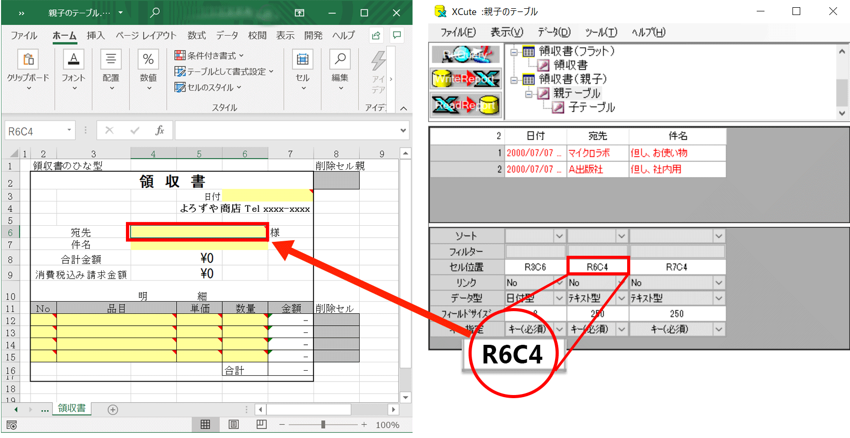Click the 宛先 yellow input cell in sheet

(x=197, y=232)
